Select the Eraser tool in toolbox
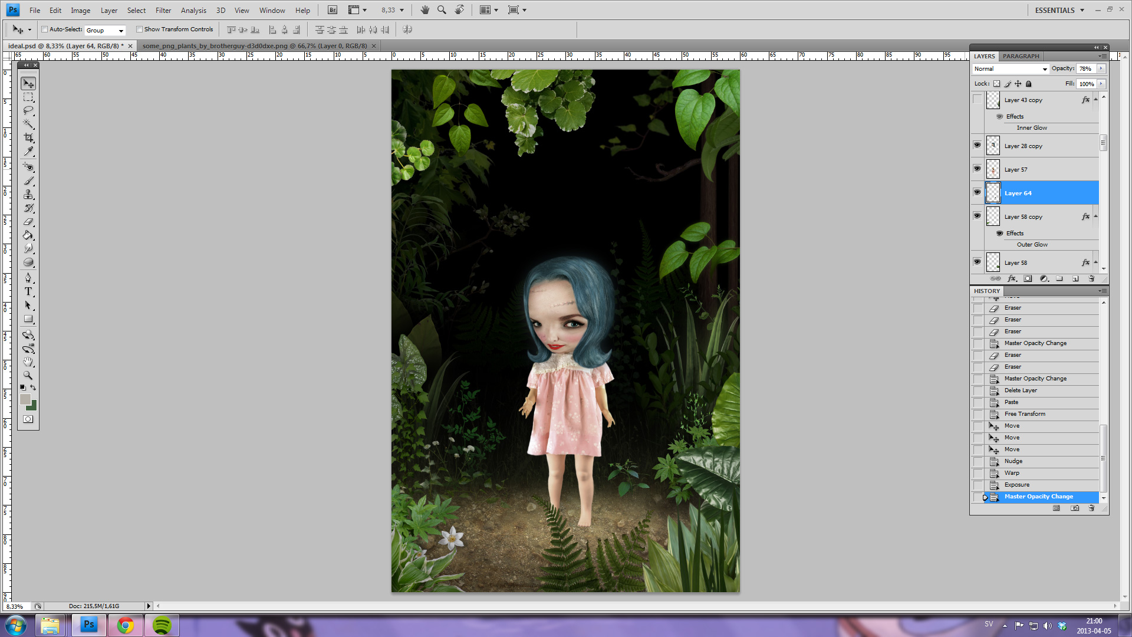 point(28,222)
